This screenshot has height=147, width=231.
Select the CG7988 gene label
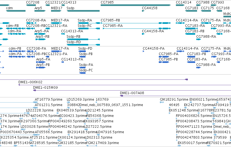click(x=203, y=2)
